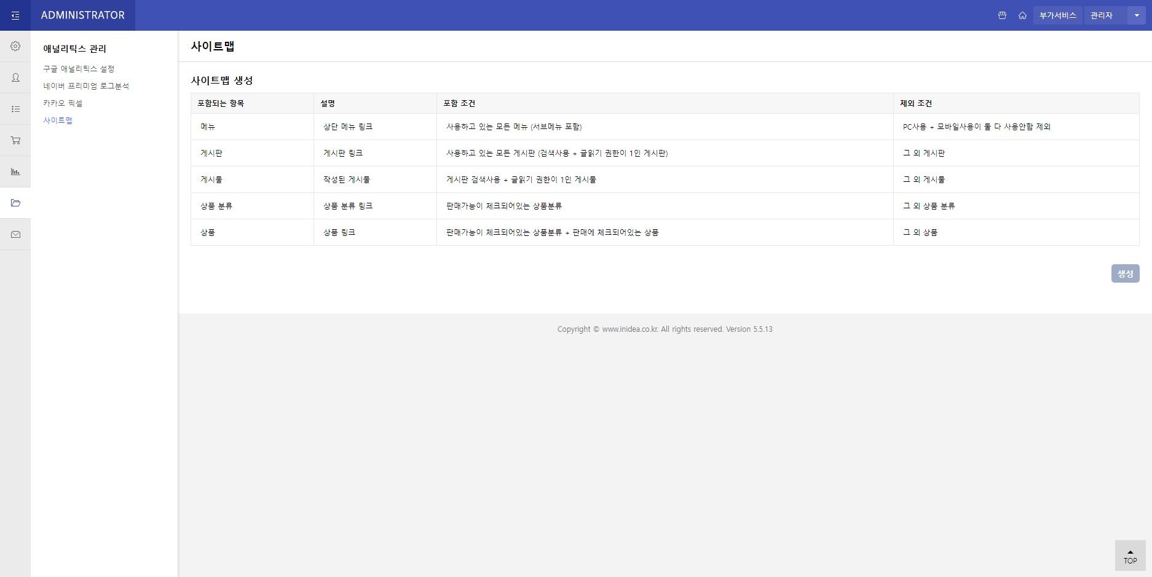The image size is (1152, 577).
Task: Click the 그 외 게시판 cell
Action: tap(1016, 153)
